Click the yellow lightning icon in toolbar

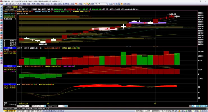[x=84, y=4]
